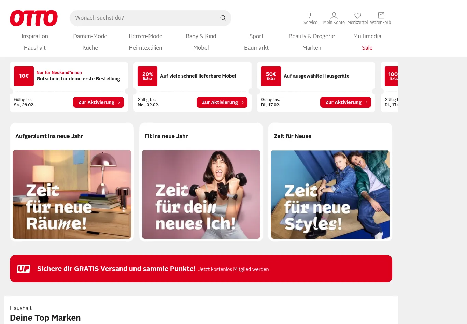Open the Warenkorb shopping bag icon
Screen dimensions: 467x324
point(381,15)
